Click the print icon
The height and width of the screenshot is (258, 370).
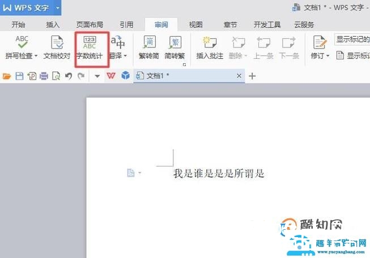coord(44,76)
